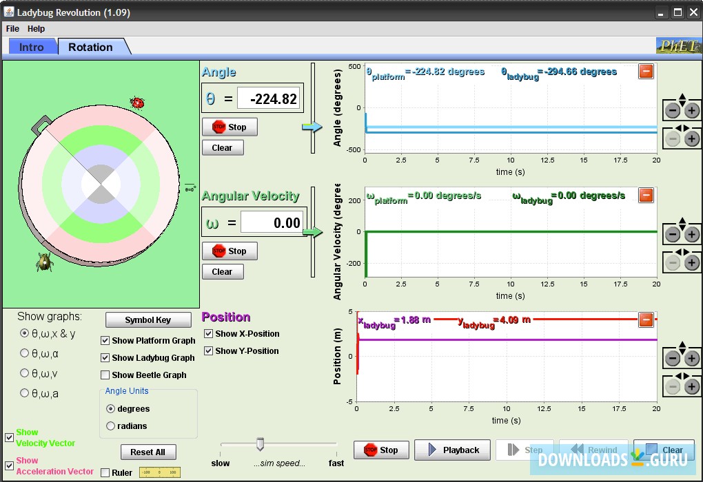Select radians angle units
The width and height of the screenshot is (703, 482).
pyautogui.click(x=111, y=426)
